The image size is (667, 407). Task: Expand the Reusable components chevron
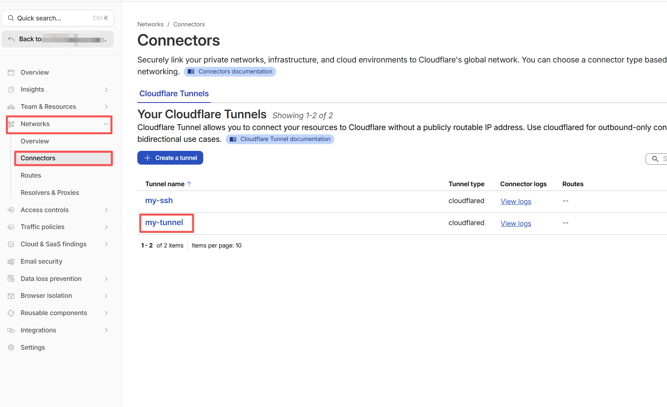coord(106,313)
